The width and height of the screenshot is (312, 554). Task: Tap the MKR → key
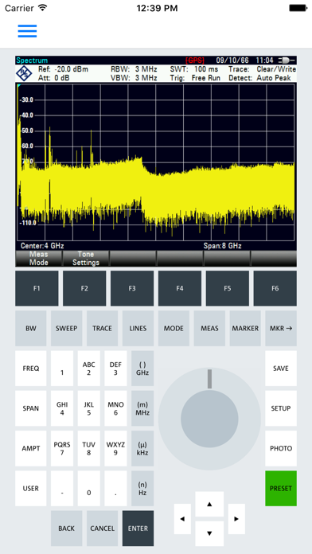[x=281, y=328]
